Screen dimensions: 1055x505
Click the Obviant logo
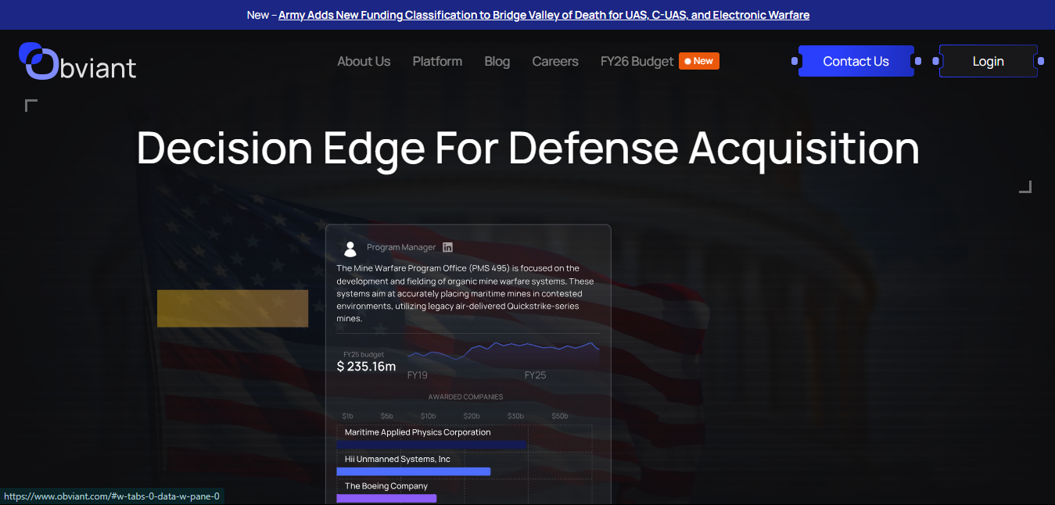coord(77,61)
